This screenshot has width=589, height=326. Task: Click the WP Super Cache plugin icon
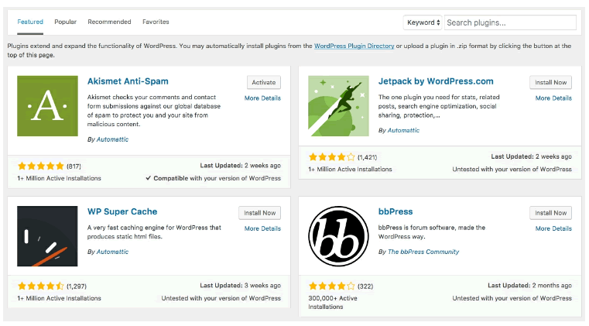(47, 236)
